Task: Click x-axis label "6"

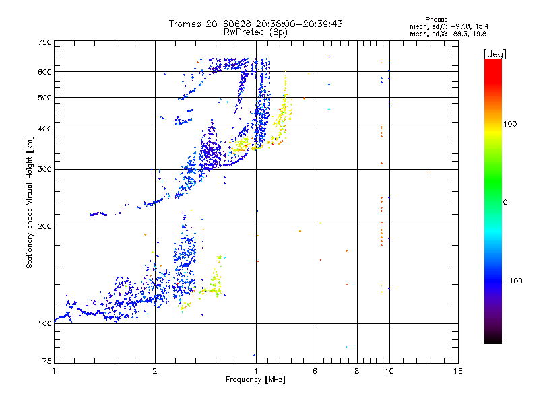Action: click(x=315, y=371)
